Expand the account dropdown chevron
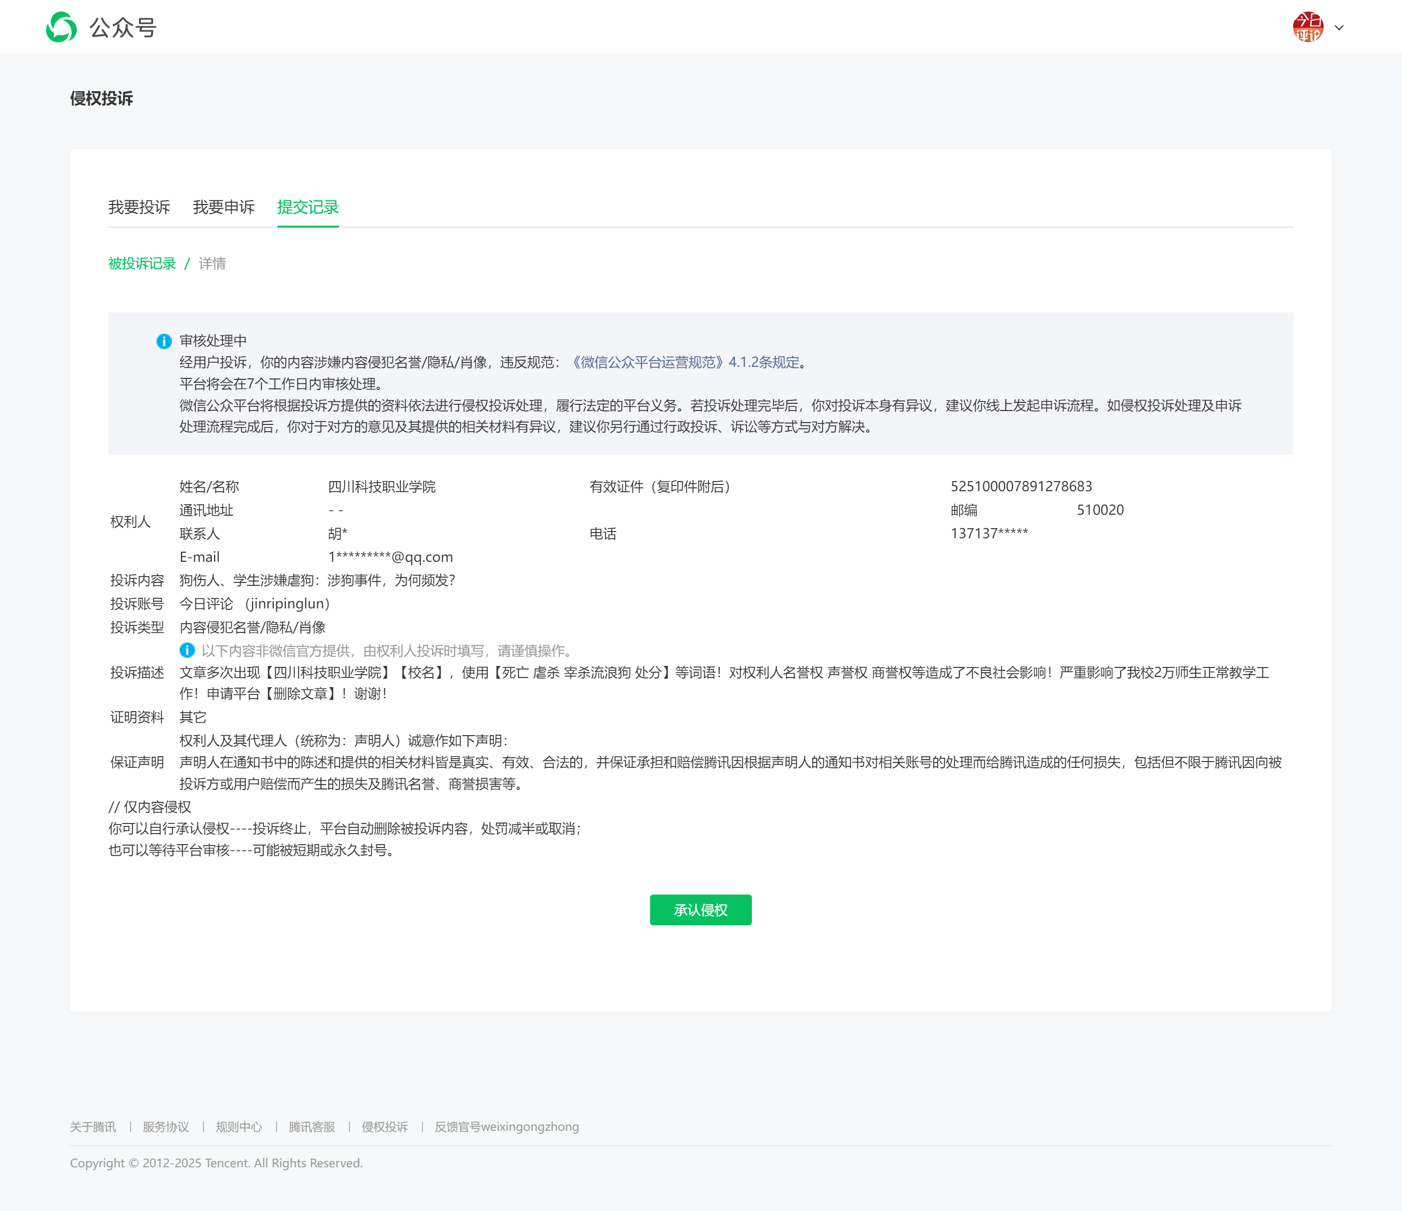The height and width of the screenshot is (1211, 1402). point(1339,28)
